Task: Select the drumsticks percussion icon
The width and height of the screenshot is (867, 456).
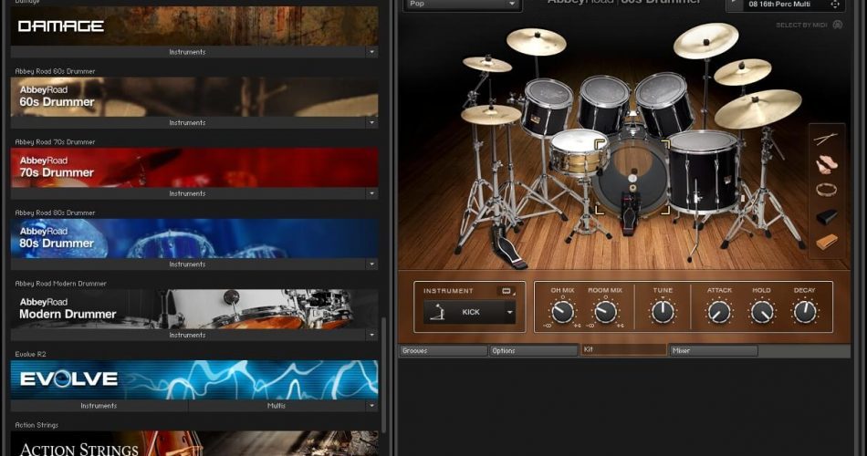Action: (x=826, y=139)
